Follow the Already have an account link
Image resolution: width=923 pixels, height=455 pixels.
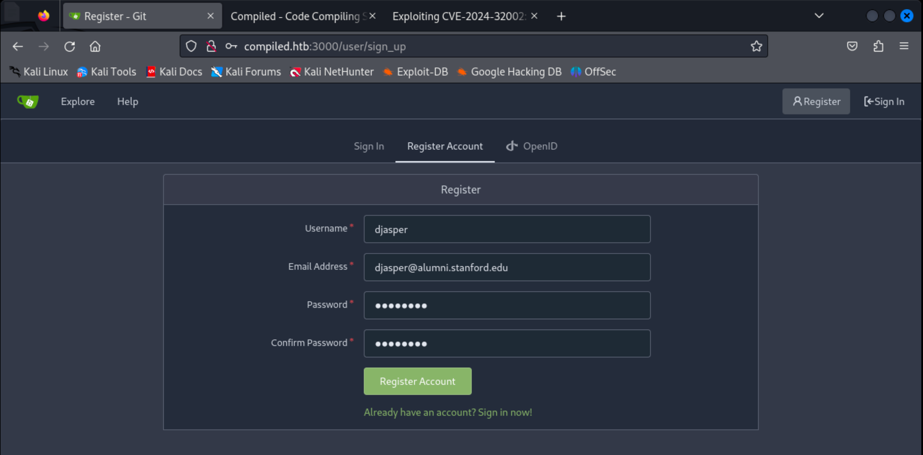click(448, 412)
